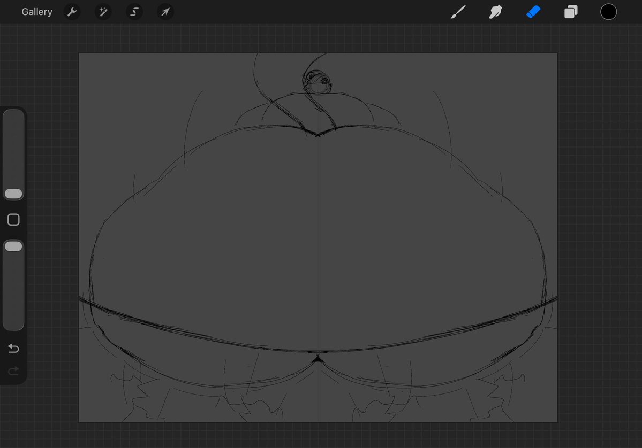Select the Transform arrow tool
This screenshot has width=642, height=448.
[x=165, y=11]
